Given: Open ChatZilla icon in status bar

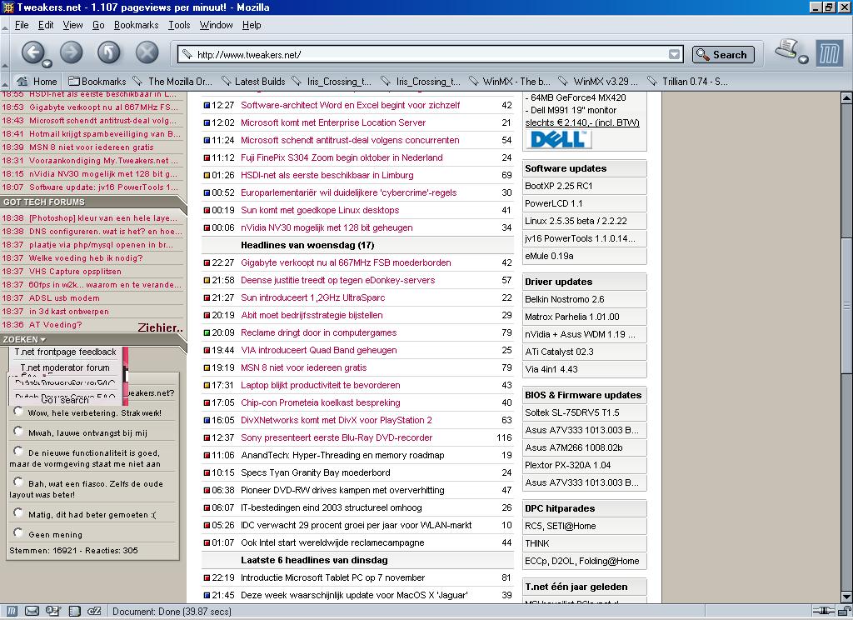Looking at the screenshot, I should pos(94,612).
